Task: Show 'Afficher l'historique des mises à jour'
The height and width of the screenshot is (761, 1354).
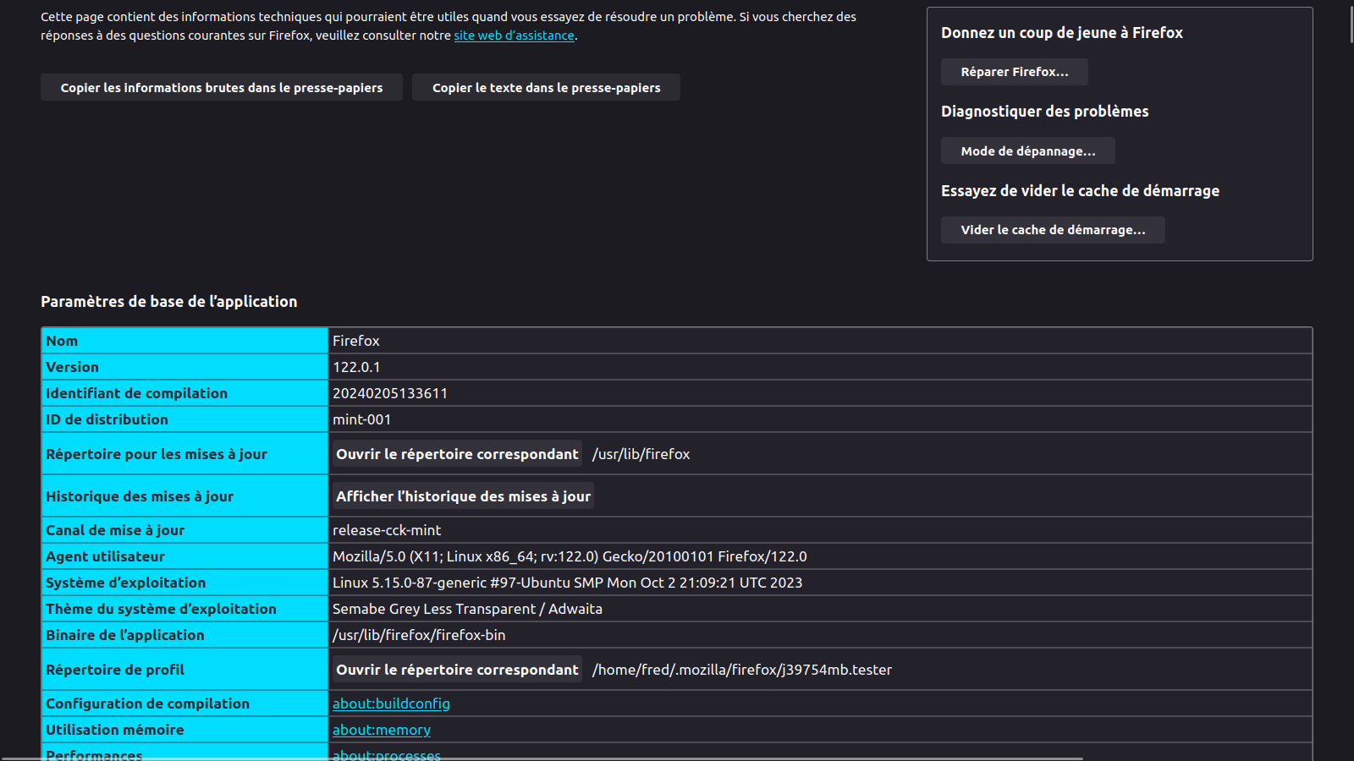Action: [463, 496]
